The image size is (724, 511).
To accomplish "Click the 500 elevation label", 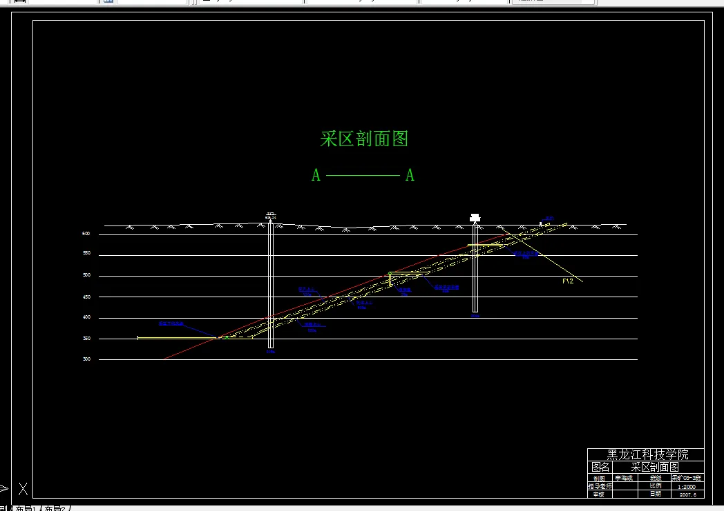I will [x=86, y=275].
